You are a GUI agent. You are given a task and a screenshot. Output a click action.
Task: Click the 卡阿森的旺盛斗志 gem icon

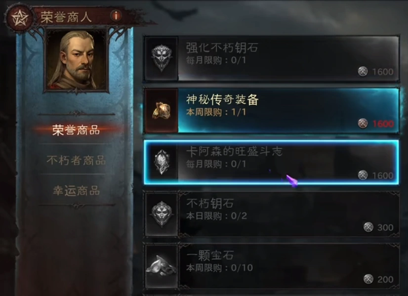click(162, 162)
